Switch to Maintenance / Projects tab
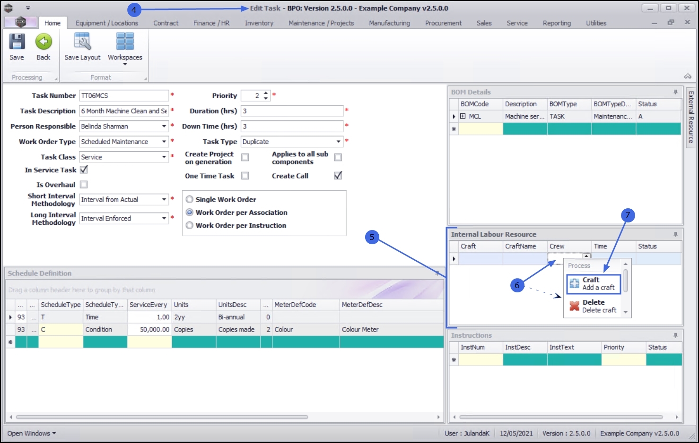The image size is (699, 443). click(x=321, y=23)
